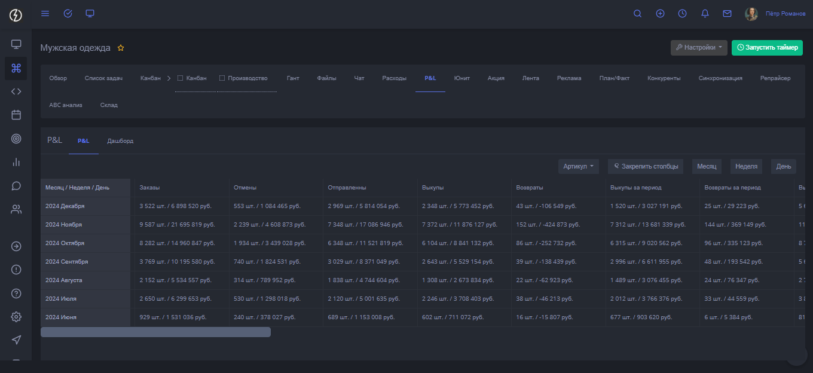Click the plus circle add icon
813x373 pixels.
coord(660,14)
